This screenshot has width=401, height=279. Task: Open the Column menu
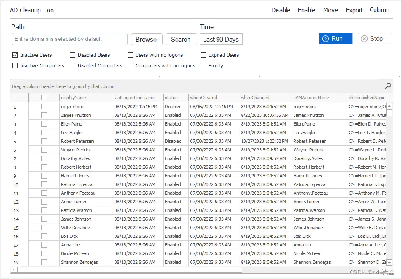click(x=379, y=10)
